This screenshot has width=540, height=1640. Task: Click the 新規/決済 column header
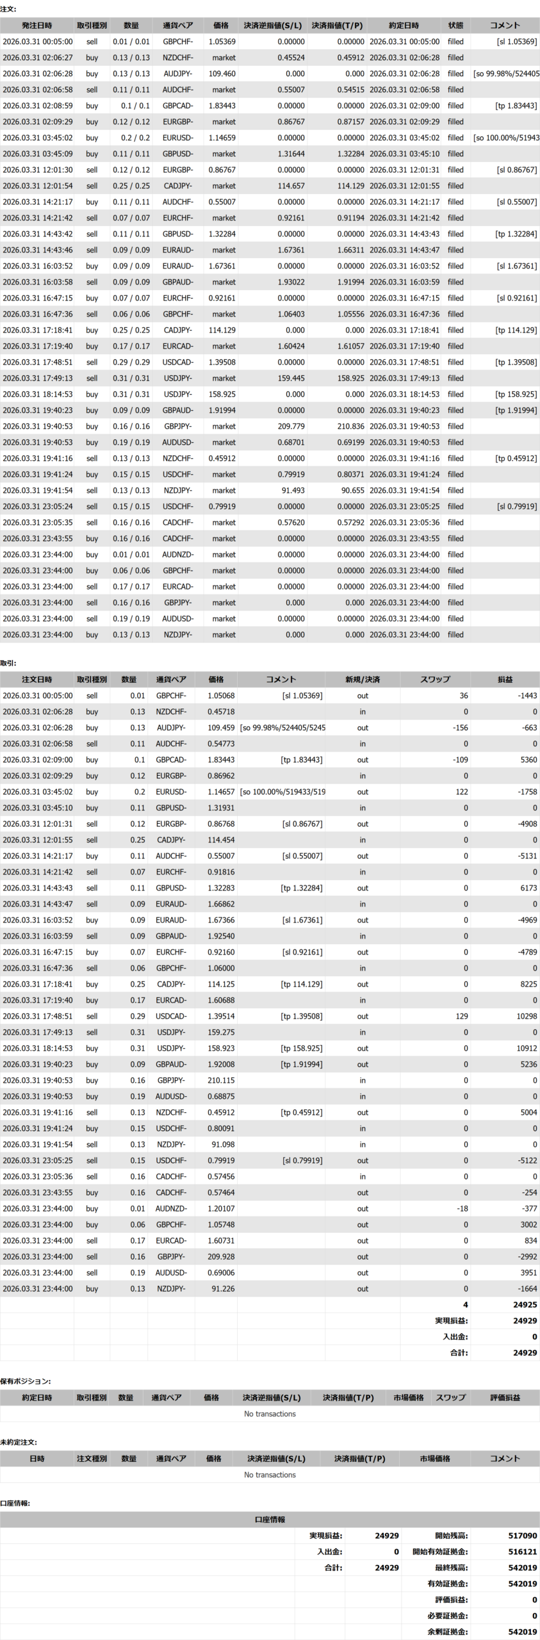pyautogui.click(x=363, y=679)
